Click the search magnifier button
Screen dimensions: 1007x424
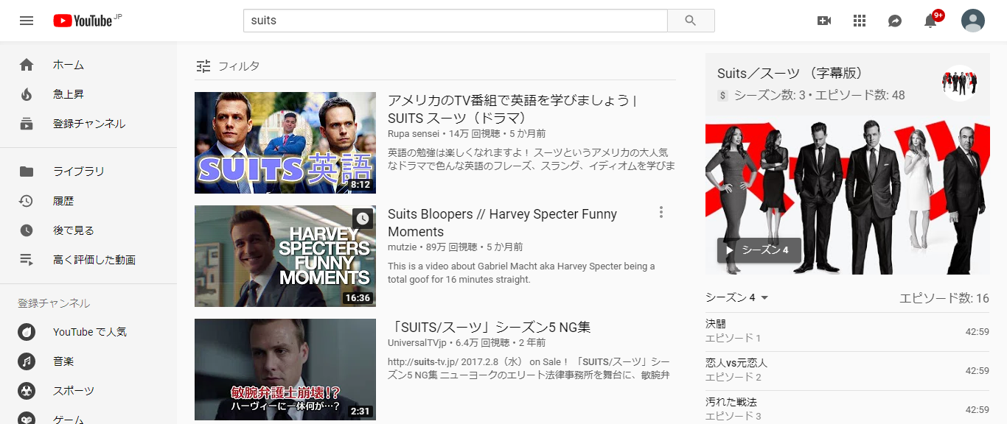[691, 21]
